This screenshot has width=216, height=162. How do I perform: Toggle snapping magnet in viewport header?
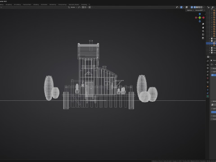tap(83, 7)
